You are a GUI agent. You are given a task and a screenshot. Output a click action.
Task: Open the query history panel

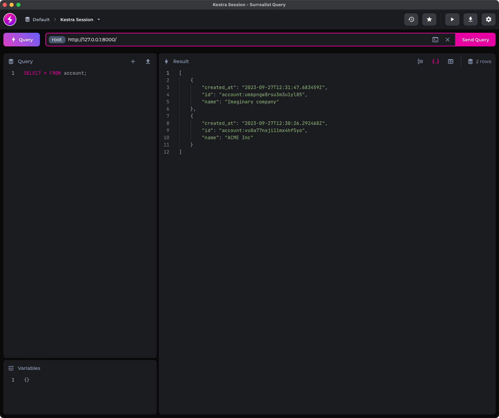click(x=411, y=19)
